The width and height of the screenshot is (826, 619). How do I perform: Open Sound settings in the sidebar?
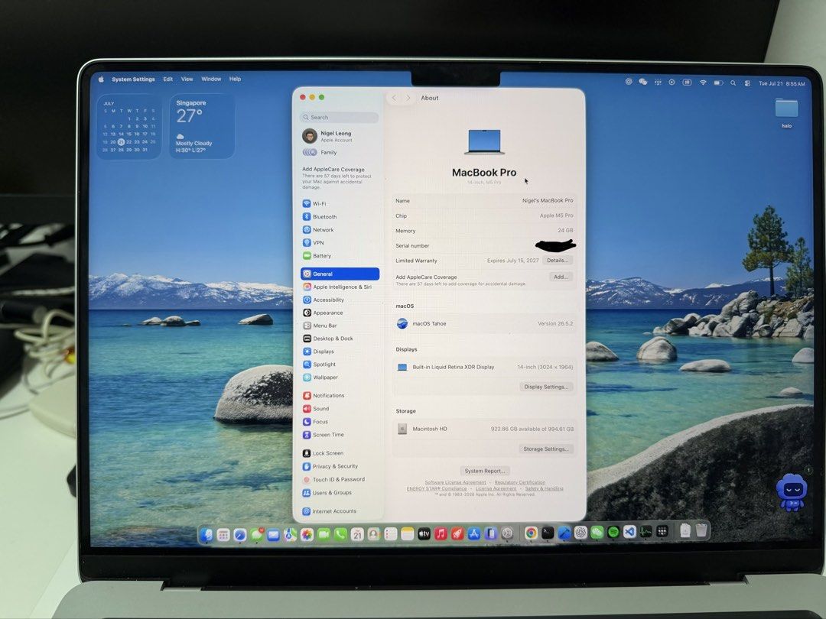(x=316, y=409)
